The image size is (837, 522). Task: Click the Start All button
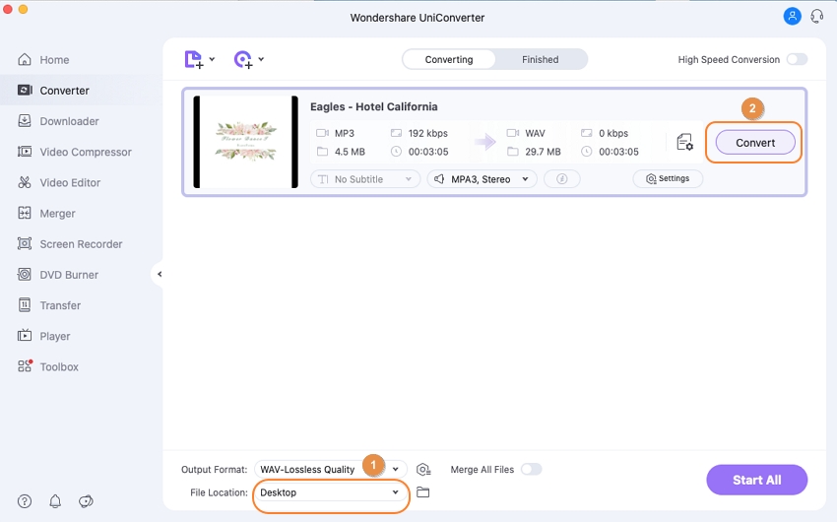756,480
